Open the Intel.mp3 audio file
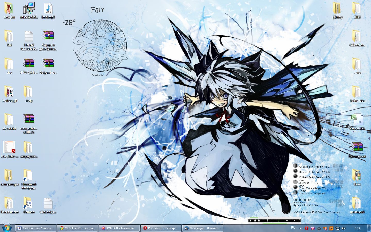The image size is (371, 232). (x=48, y=11)
